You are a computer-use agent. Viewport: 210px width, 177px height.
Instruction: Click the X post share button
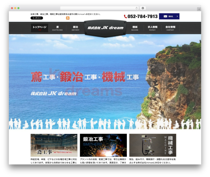coord(37,18)
